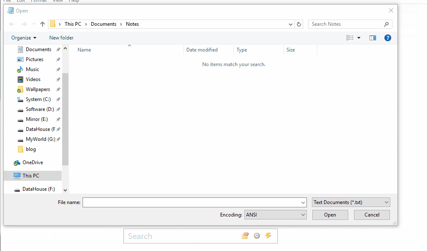
Task: Expand the view options dropdown arrow
Action: coord(359,38)
